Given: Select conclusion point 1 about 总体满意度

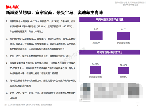Looking at the screenshot, I should pos(40,26).
